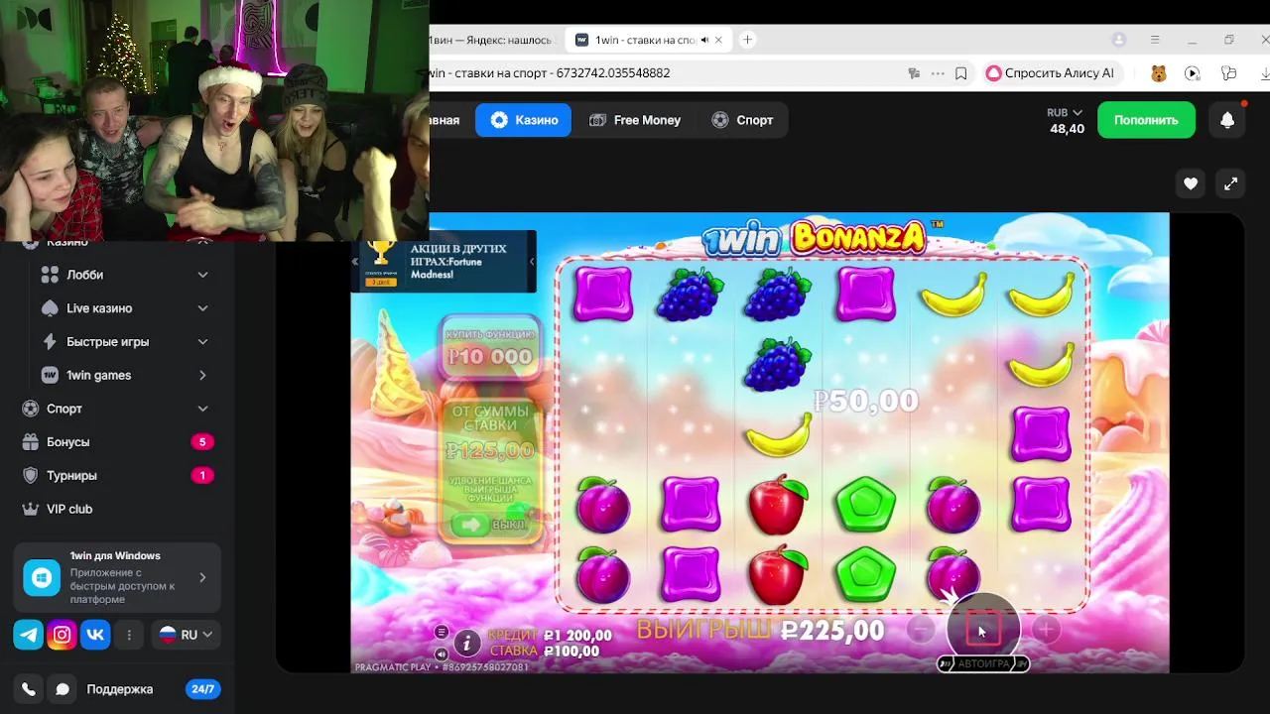Open Поддержка 24/7 support link

coord(153,689)
